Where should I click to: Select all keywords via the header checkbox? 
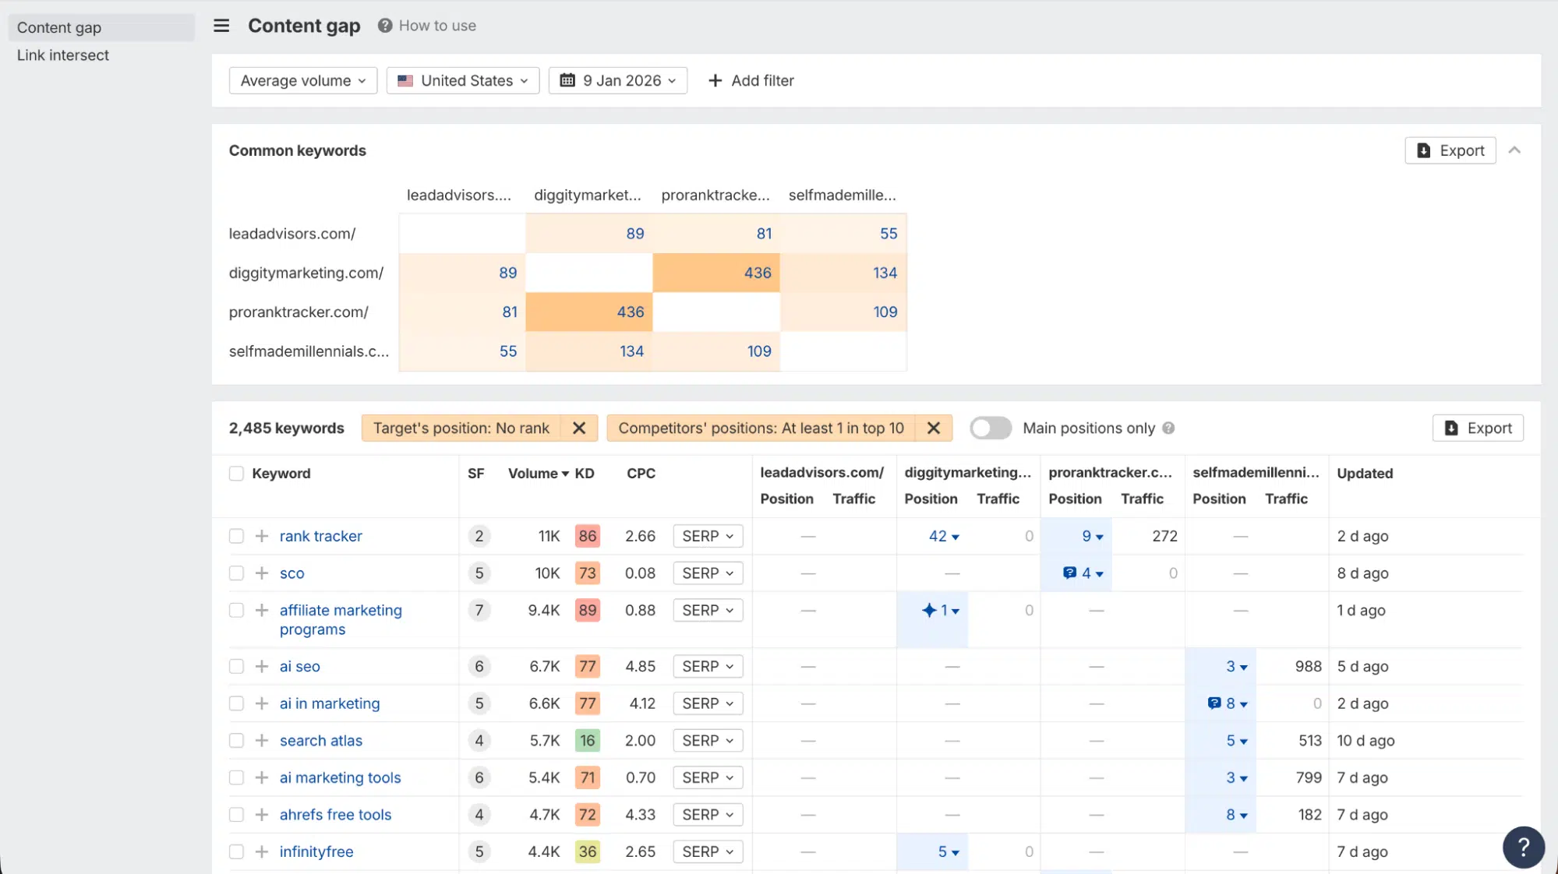coord(236,473)
